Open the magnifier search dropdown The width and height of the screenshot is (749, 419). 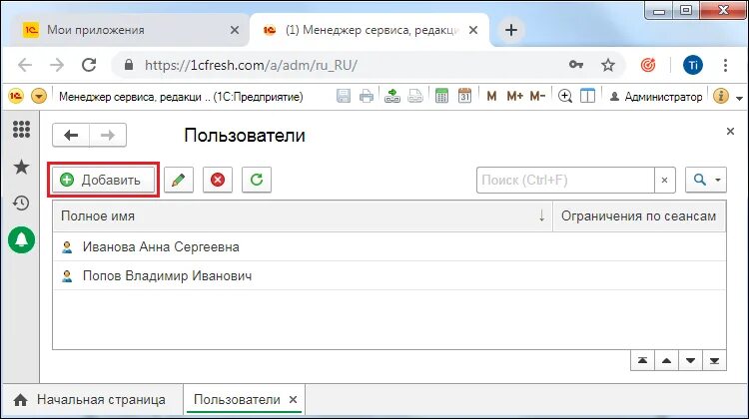click(x=706, y=180)
